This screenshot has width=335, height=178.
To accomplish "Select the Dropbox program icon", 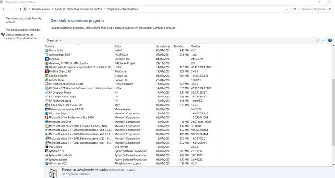I will [x=47, y=59].
